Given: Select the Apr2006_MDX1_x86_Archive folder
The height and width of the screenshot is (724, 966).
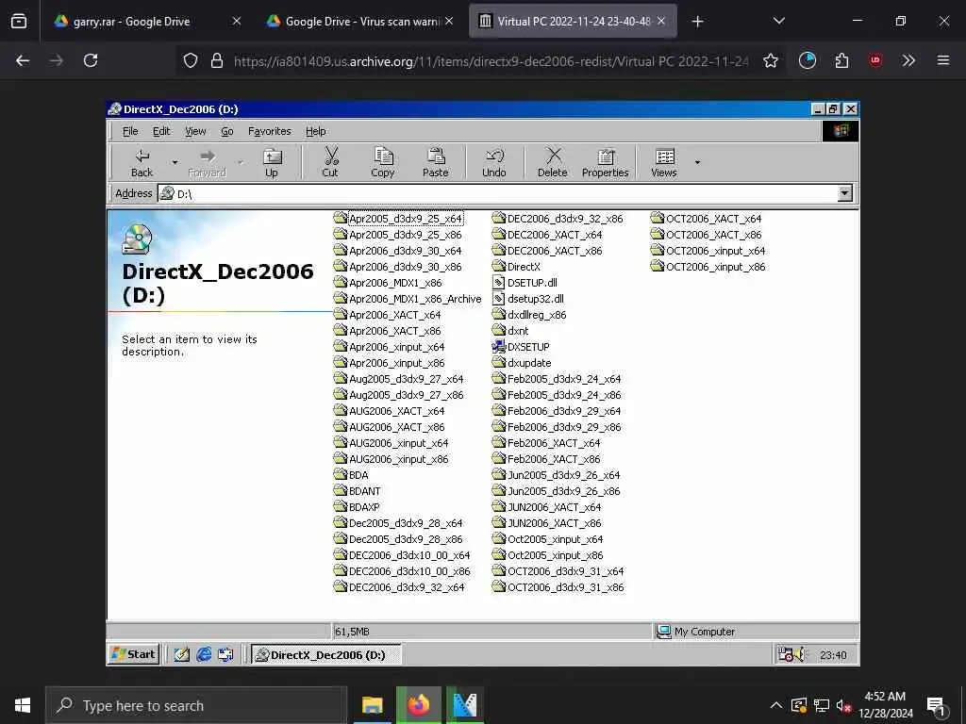Looking at the screenshot, I should pyautogui.click(x=408, y=299).
